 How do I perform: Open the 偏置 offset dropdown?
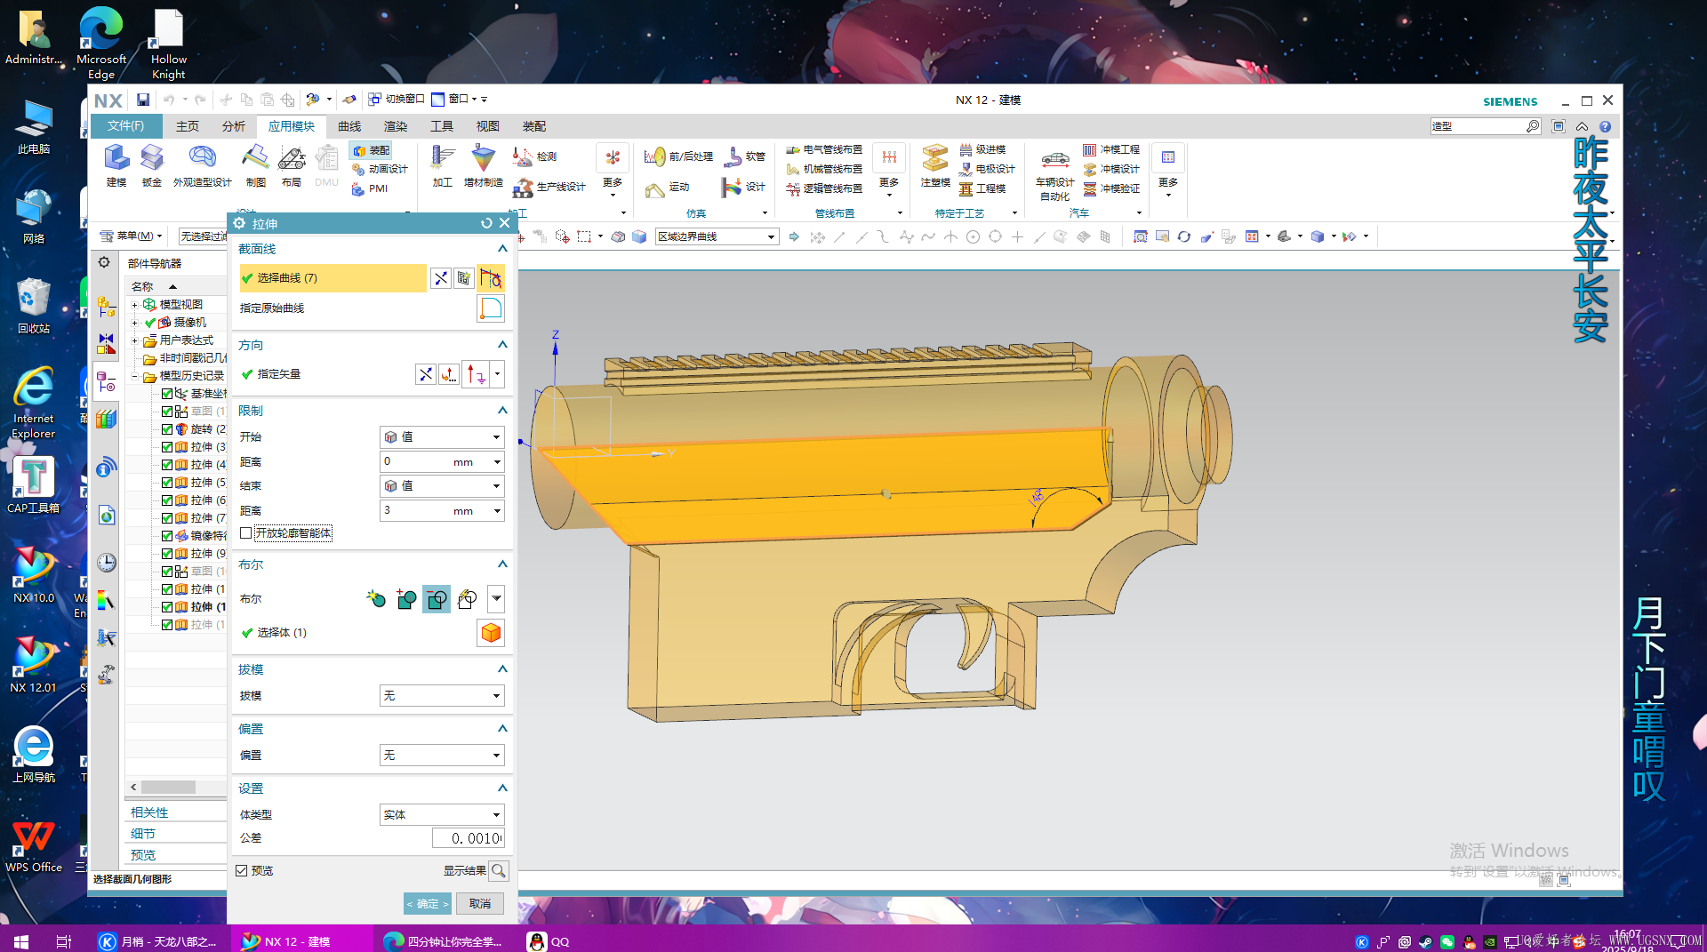tap(443, 756)
